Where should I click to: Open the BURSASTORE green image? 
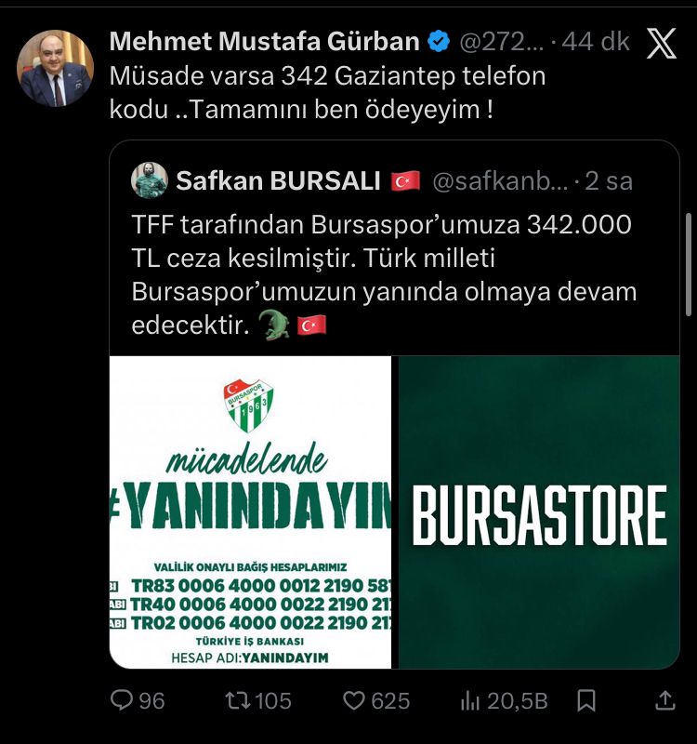pyautogui.click(x=539, y=512)
